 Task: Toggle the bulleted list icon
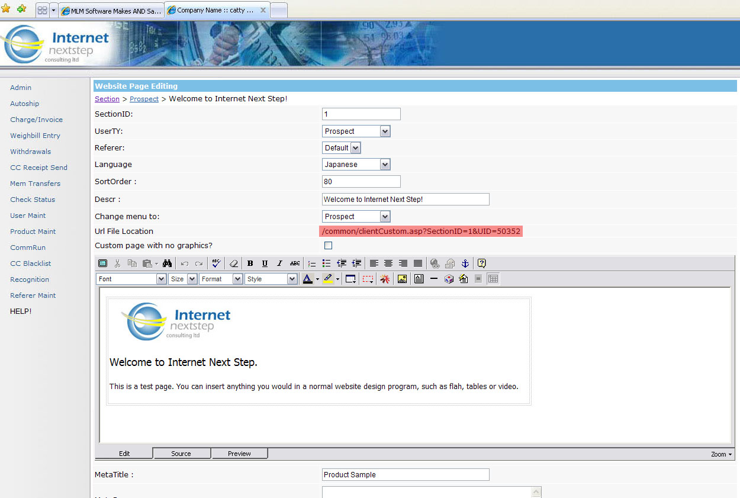[x=326, y=264]
